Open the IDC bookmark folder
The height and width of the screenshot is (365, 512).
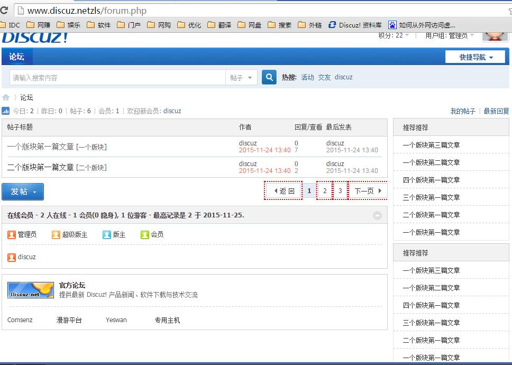[x=10, y=25]
